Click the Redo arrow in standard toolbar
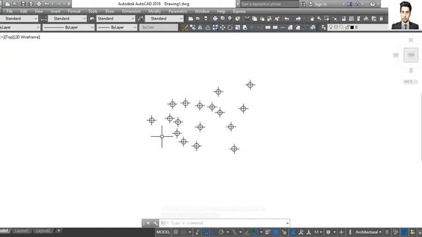The width and height of the screenshot is (422, 237). 298,18
